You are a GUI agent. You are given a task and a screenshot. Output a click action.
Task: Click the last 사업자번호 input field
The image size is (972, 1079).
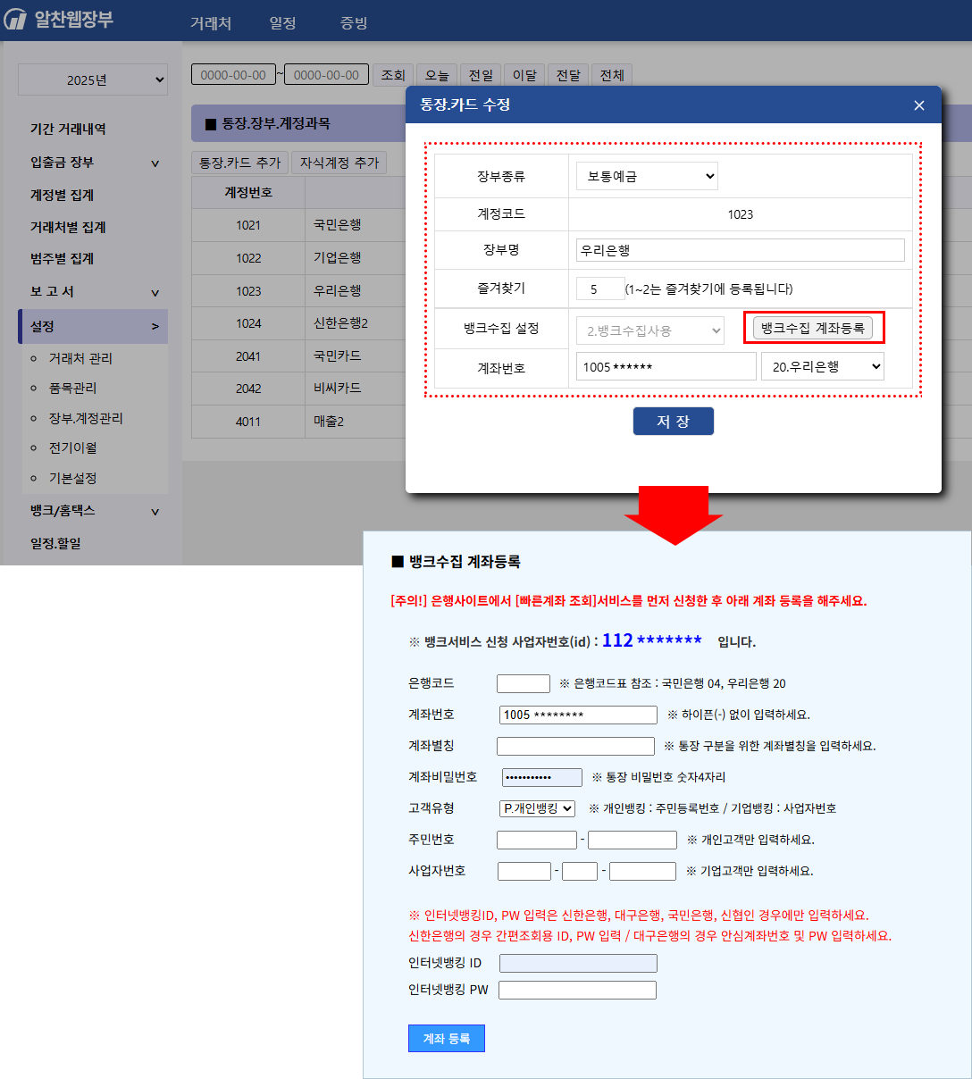[642, 871]
